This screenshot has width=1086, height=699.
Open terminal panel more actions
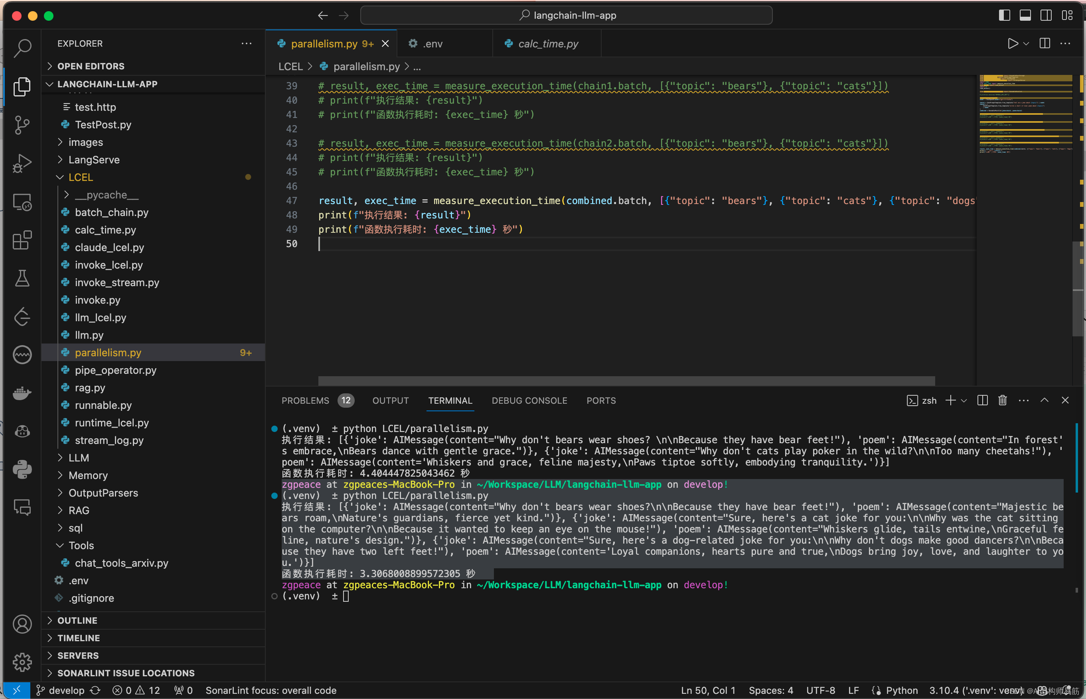pos(1024,401)
